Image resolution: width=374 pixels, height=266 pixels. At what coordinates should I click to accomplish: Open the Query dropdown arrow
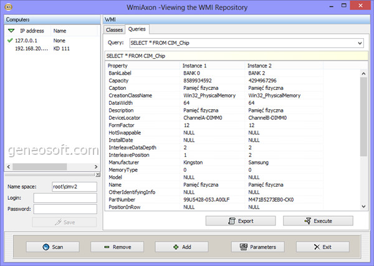pos(360,43)
